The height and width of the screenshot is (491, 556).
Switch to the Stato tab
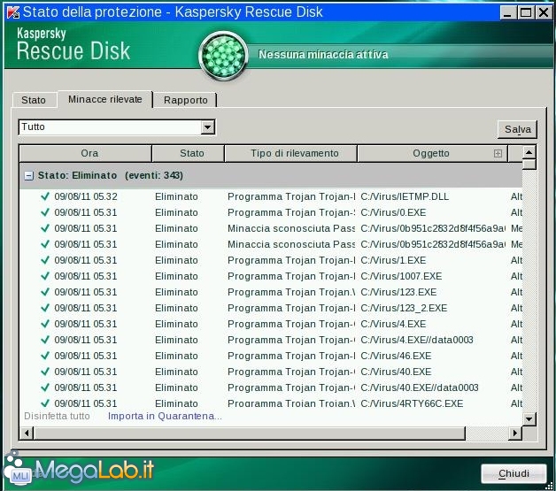click(x=34, y=100)
